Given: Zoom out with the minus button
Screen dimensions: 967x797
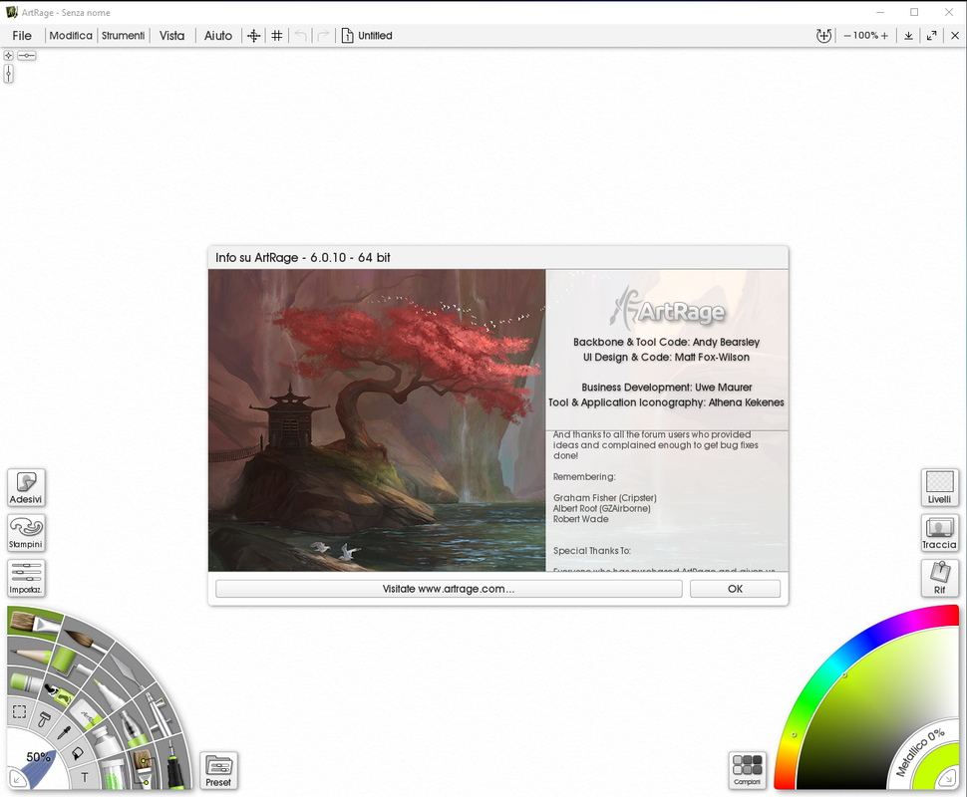Looking at the screenshot, I should (x=847, y=36).
